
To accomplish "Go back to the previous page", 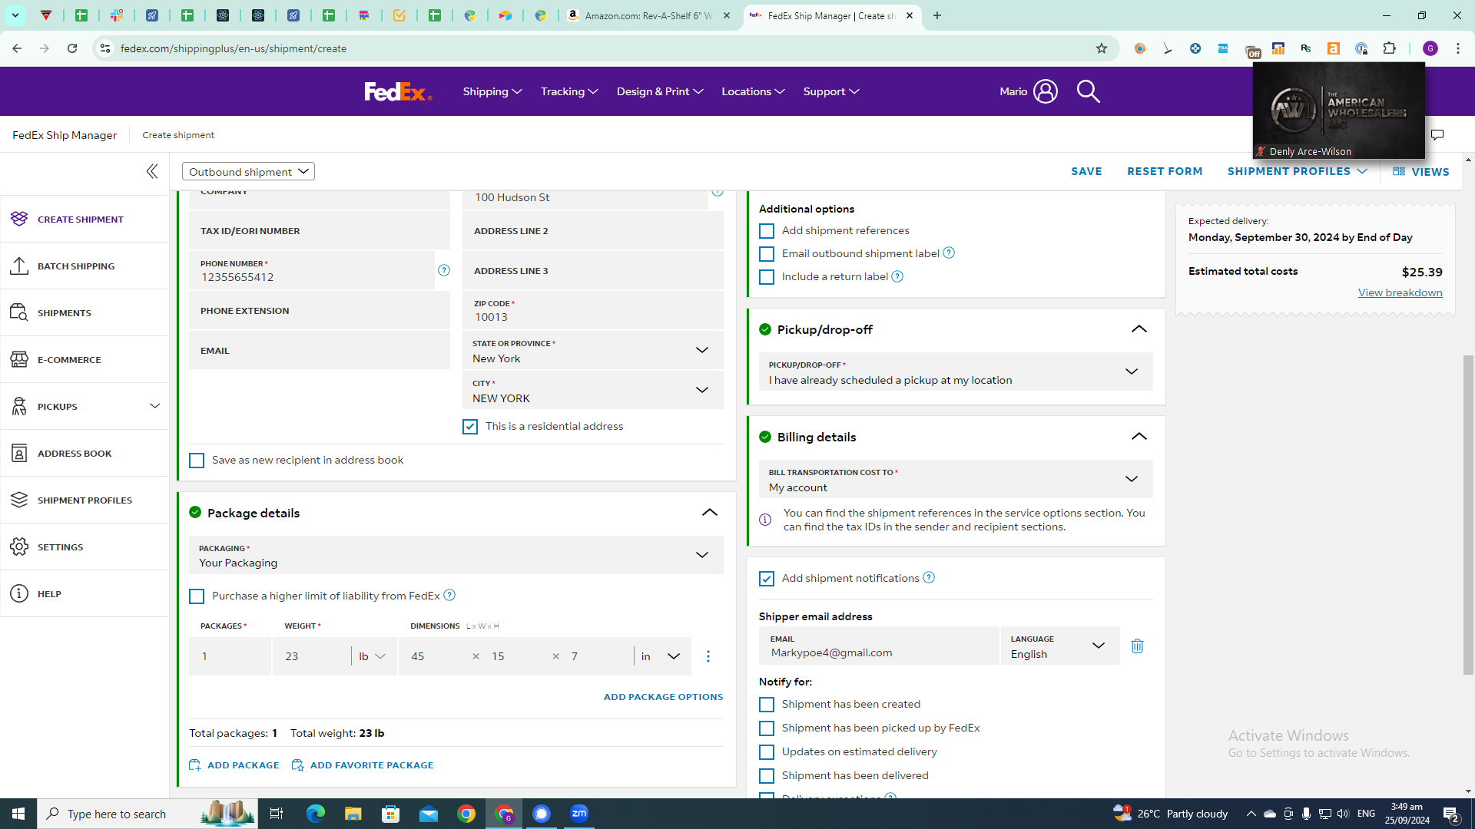I will pyautogui.click(x=17, y=48).
